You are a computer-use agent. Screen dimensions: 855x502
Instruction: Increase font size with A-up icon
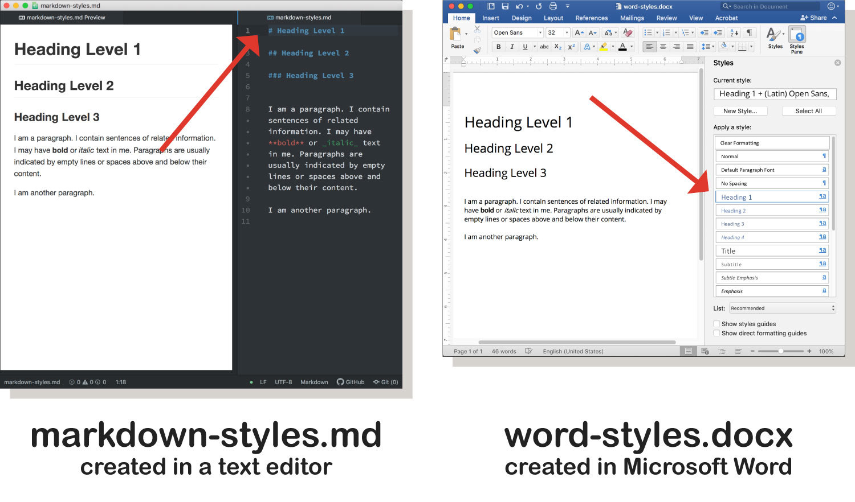[579, 32]
